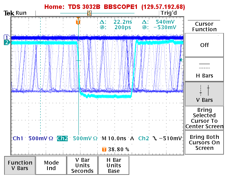Click channel 2 ground reference marker

(7, 43)
